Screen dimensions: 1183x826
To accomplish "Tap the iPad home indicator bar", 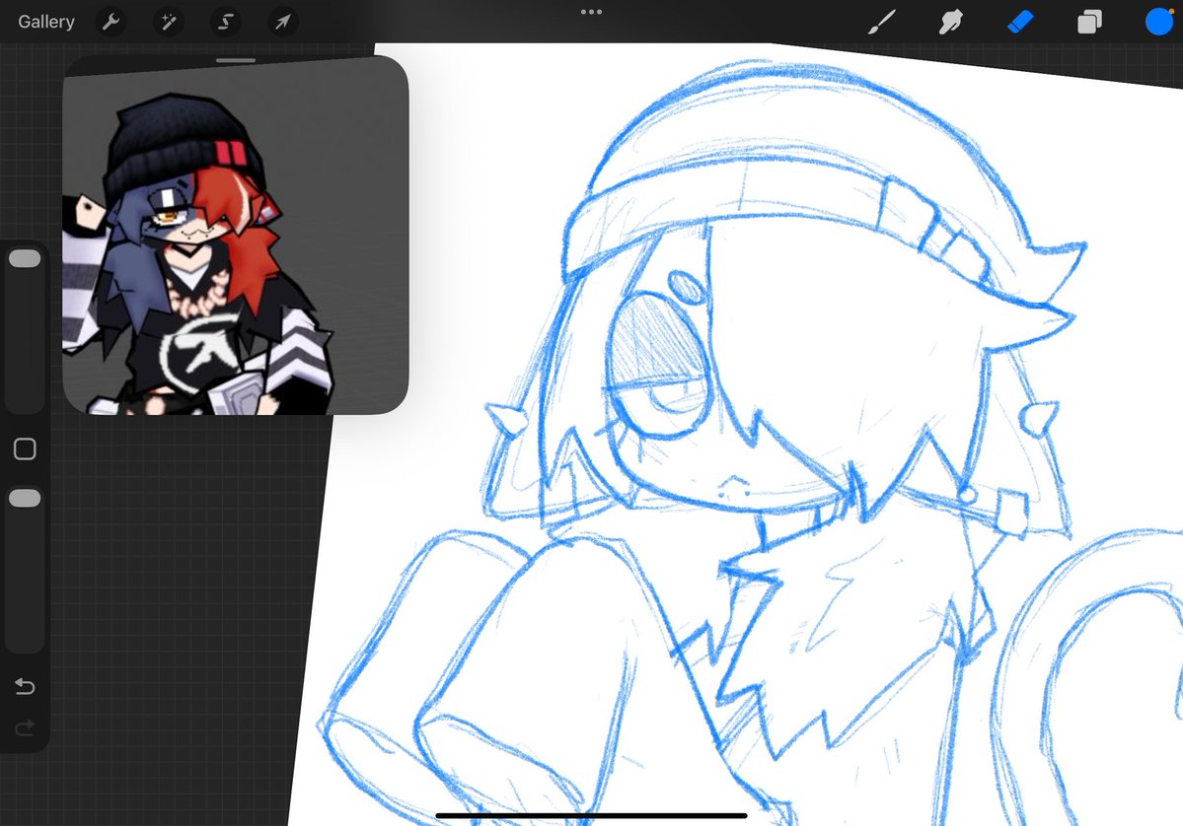I will [592, 815].
